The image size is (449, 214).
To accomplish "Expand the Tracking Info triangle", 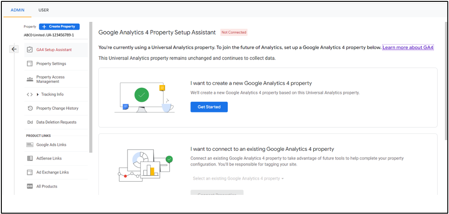I will [x=38, y=94].
